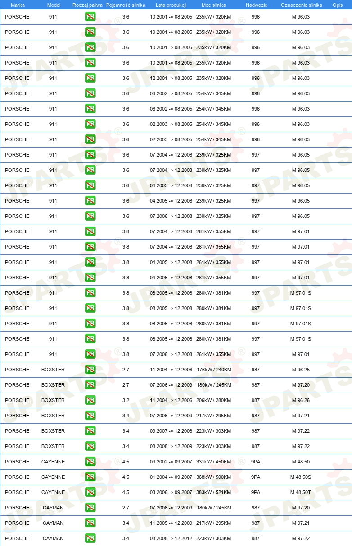Select the fuel icon in the Boxster 176kW row

90,370
